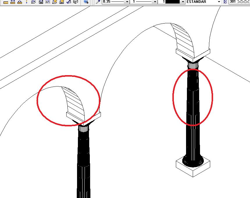Click the colored dots icon
The width and height of the screenshot is (250, 198).
[26, 1]
